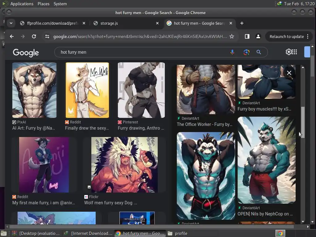Close the storage.js tab
The image size is (316, 237).
click(157, 23)
